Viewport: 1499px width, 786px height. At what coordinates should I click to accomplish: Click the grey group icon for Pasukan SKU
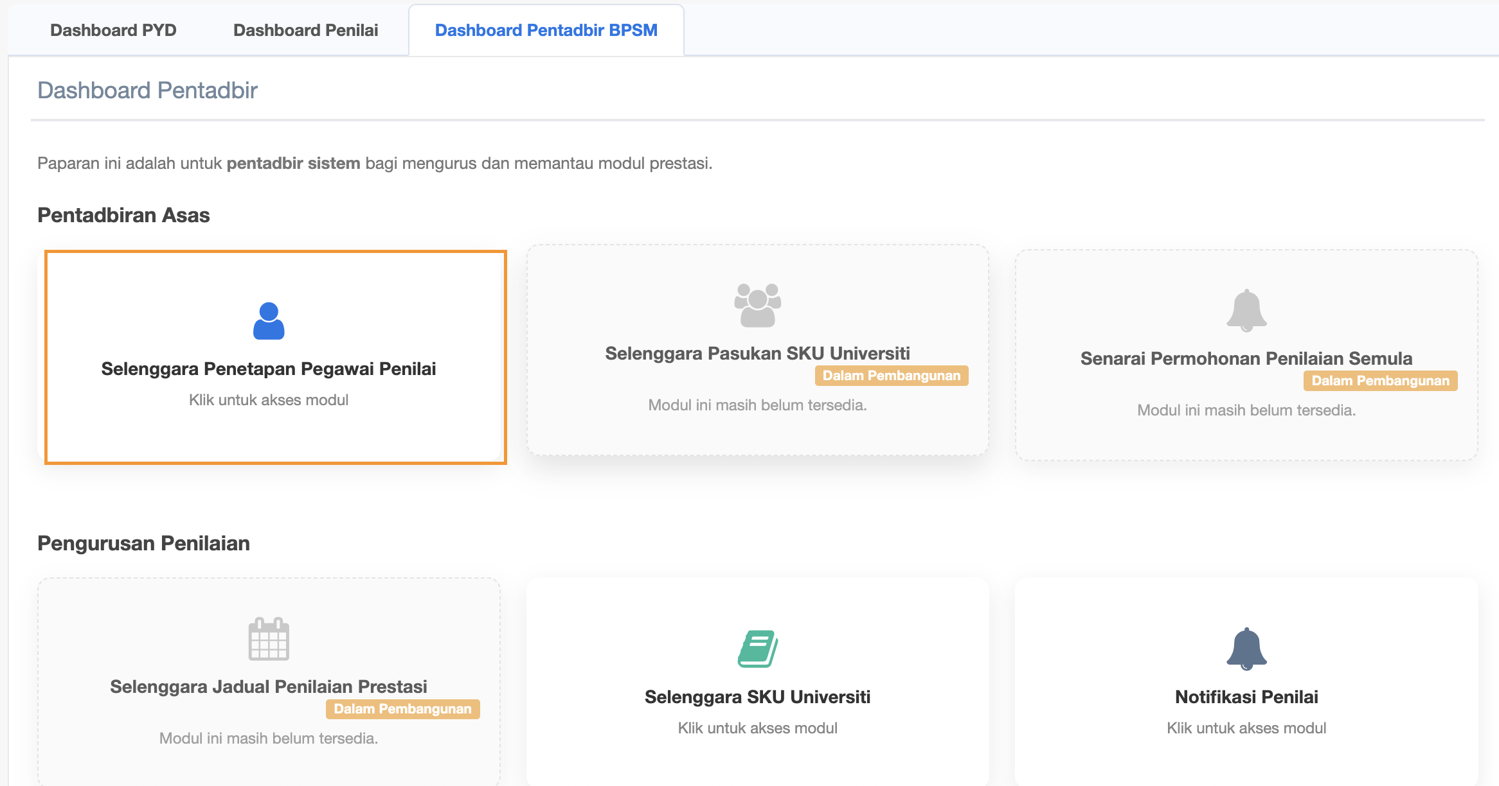[757, 305]
